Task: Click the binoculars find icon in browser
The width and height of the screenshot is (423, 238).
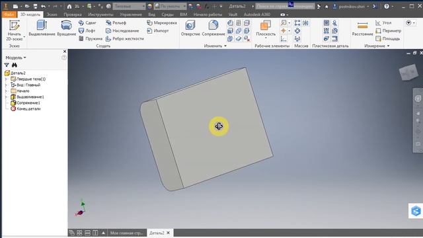Action: (15, 65)
